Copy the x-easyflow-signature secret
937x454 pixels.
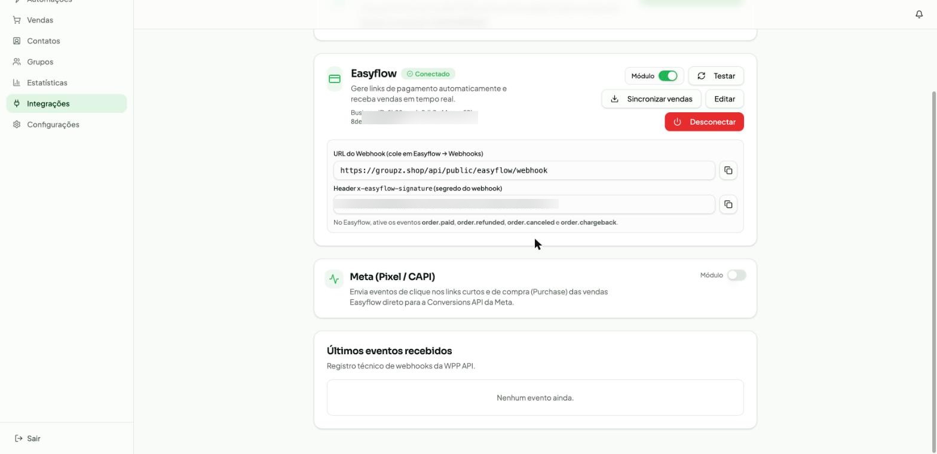tap(728, 204)
